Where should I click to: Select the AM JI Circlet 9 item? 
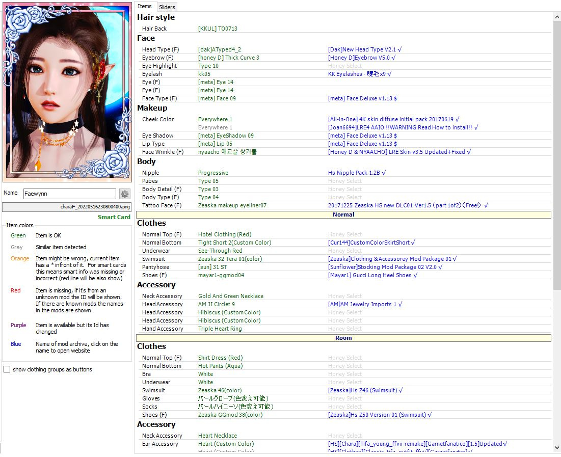tap(217, 304)
